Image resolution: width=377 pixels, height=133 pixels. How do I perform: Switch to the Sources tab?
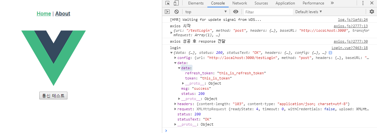(261, 3)
